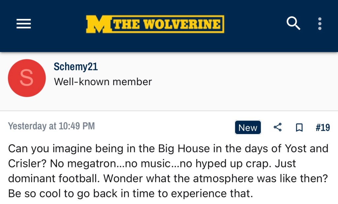Click the yellow block M emblem

[98, 24]
